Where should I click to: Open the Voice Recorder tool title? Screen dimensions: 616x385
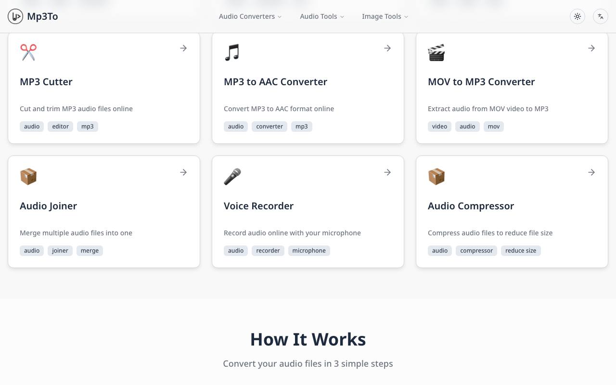coord(258,206)
